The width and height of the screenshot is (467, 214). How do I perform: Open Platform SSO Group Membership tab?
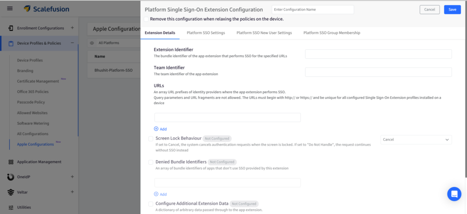332,33
